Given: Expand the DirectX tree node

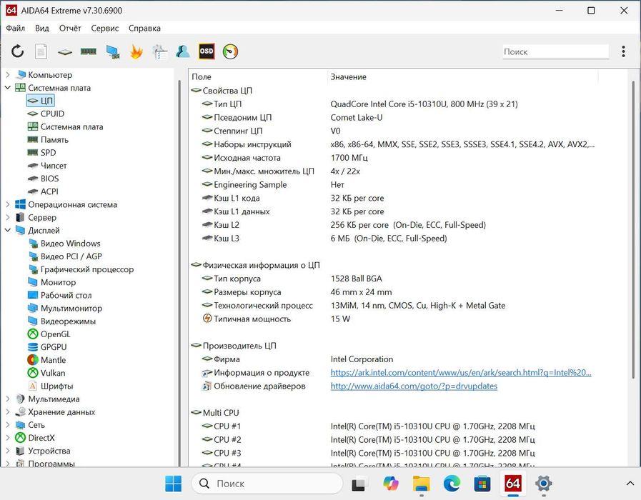Looking at the screenshot, I should 7,437.
